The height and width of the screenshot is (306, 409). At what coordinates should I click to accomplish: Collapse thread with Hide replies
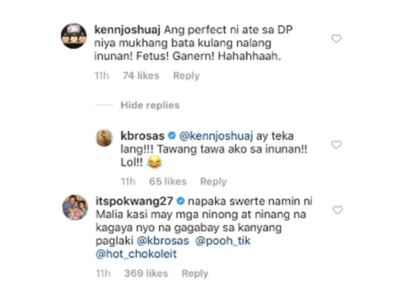tap(150, 105)
